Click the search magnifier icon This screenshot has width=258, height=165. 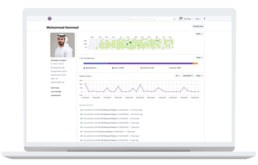coord(174,19)
